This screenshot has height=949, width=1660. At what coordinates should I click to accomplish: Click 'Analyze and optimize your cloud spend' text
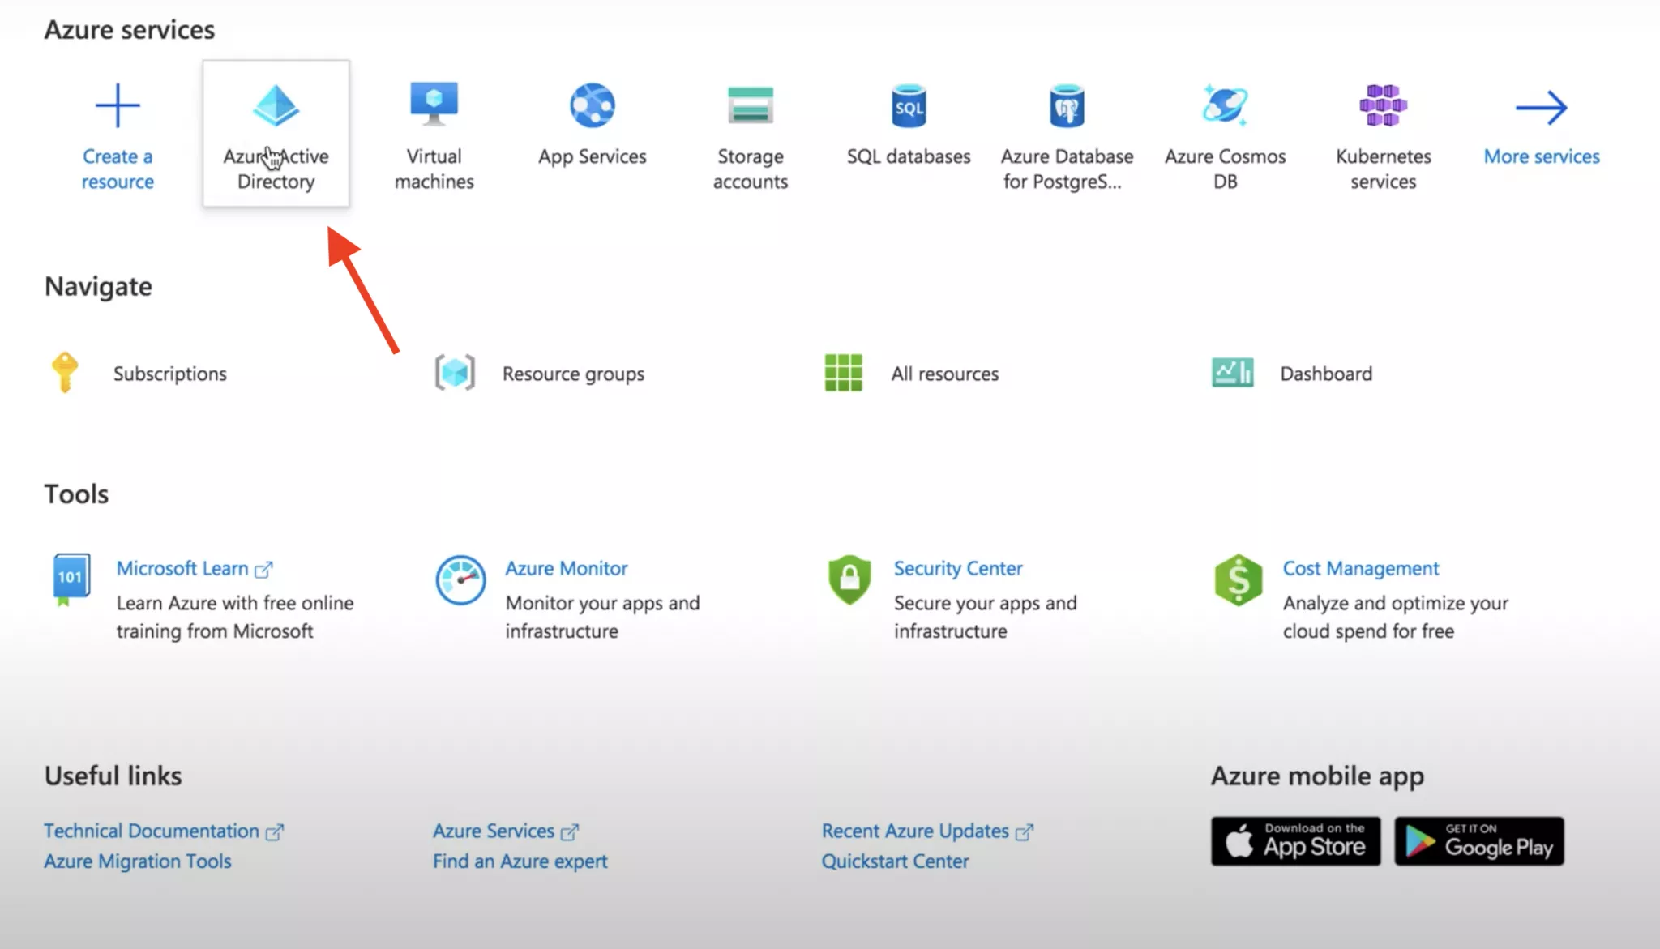point(1396,617)
